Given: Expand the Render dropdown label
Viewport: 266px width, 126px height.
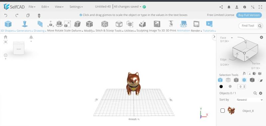Looking at the screenshot, I should (x=197, y=31).
